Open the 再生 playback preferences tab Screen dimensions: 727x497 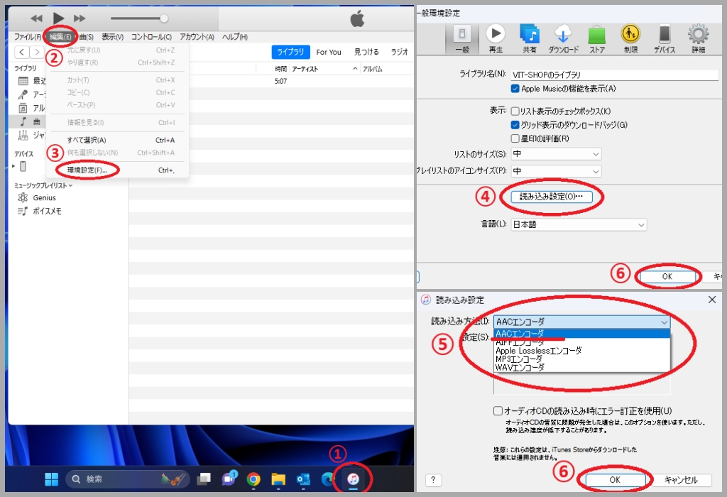point(496,39)
